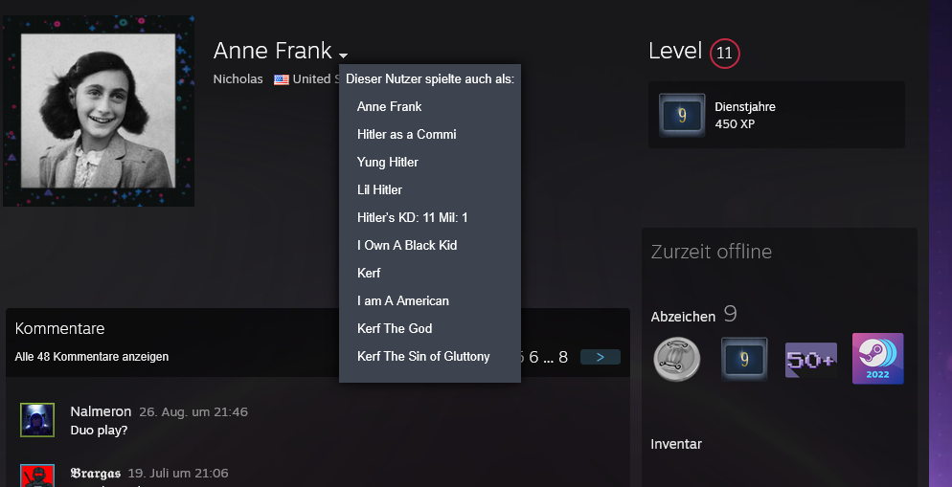Click the large profile avatar picture
Screen dimensions: 952x487
pyautogui.click(x=99, y=111)
